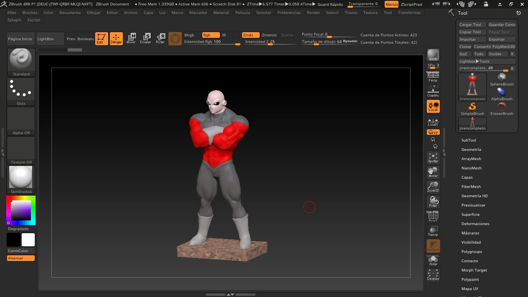Click the Página Inicio button
Viewport: 528px width, 297px height.
[x=20, y=39]
